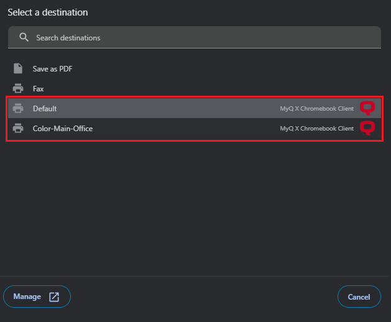The image size is (391, 322).
Task: Click the printer icon beside Default
Action: click(x=18, y=109)
